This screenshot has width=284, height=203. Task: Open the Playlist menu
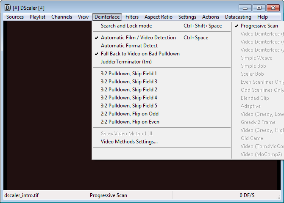37,17
